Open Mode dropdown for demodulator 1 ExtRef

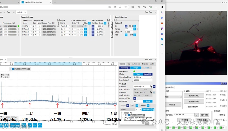27,26
